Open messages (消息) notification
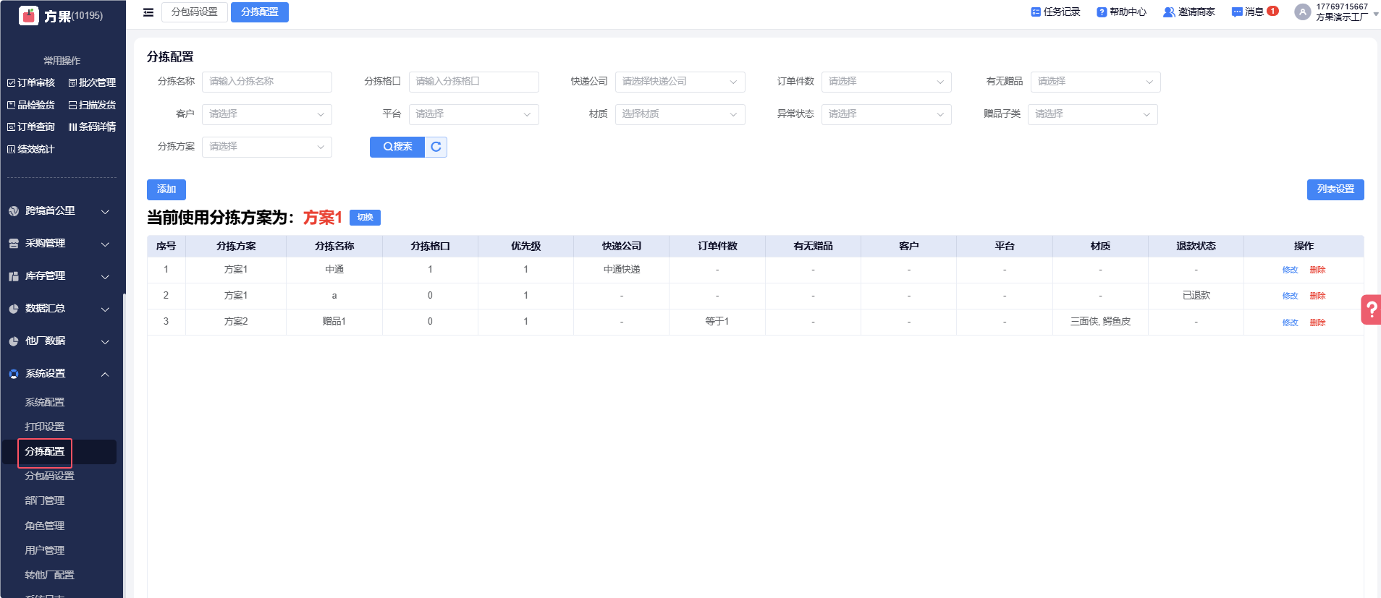Screen dimensions: 1381x598 point(1254,12)
